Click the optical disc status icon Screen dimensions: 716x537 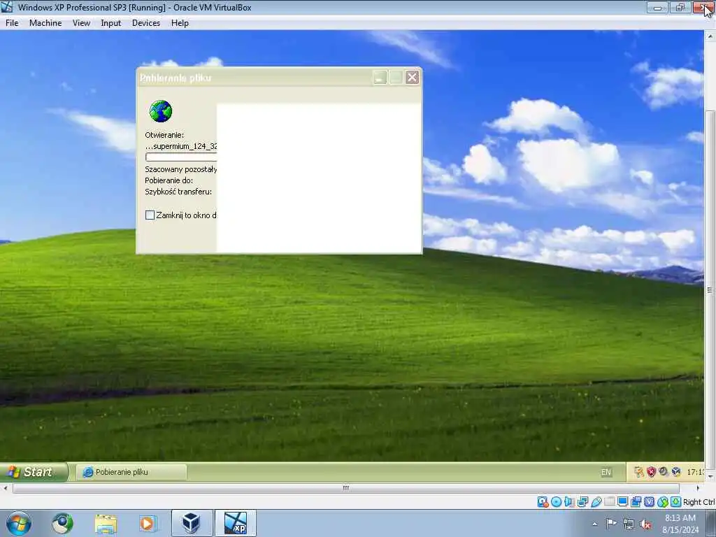point(556,502)
